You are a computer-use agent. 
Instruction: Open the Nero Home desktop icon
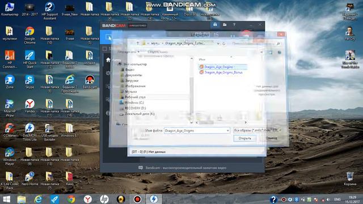coord(29,179)
